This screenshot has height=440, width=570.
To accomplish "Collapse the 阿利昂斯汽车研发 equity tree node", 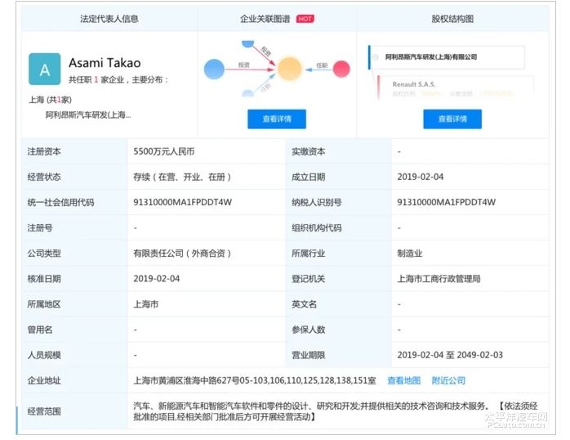I will (x=376, y=56).
